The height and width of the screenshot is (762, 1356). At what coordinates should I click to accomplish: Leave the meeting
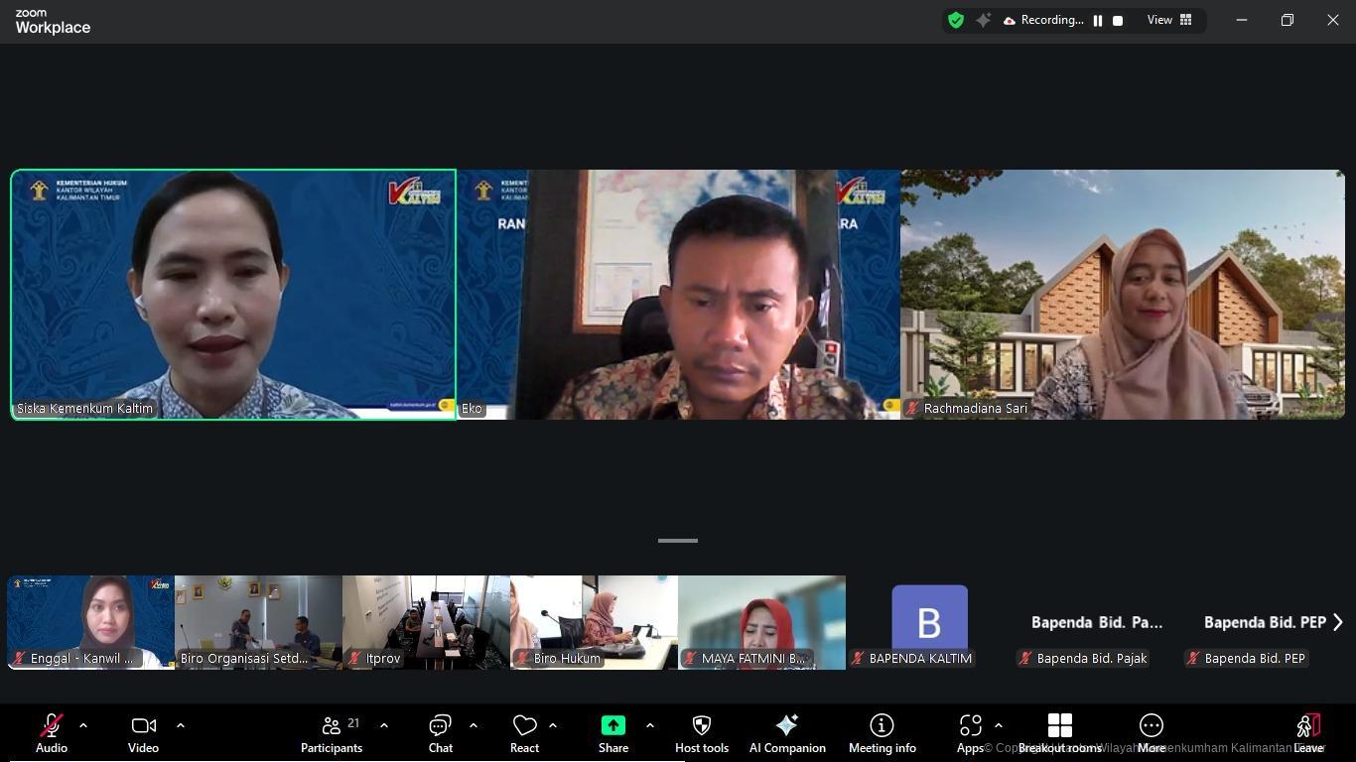click(1308, 733)
